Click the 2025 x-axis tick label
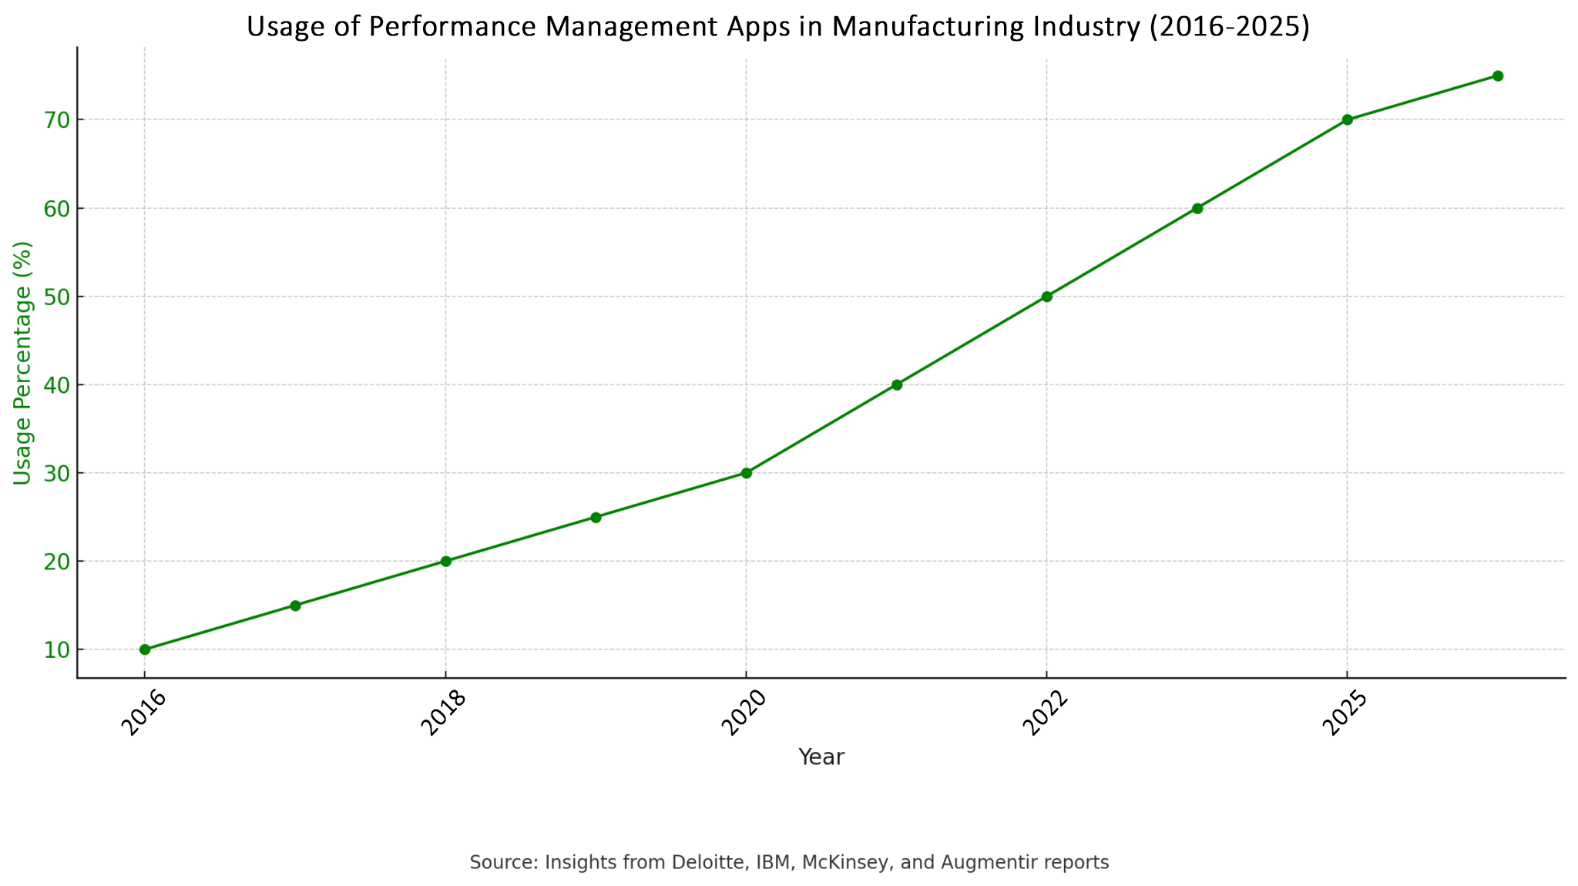Viewport: 1578px width, 886px height. (x=1345, y=713)
